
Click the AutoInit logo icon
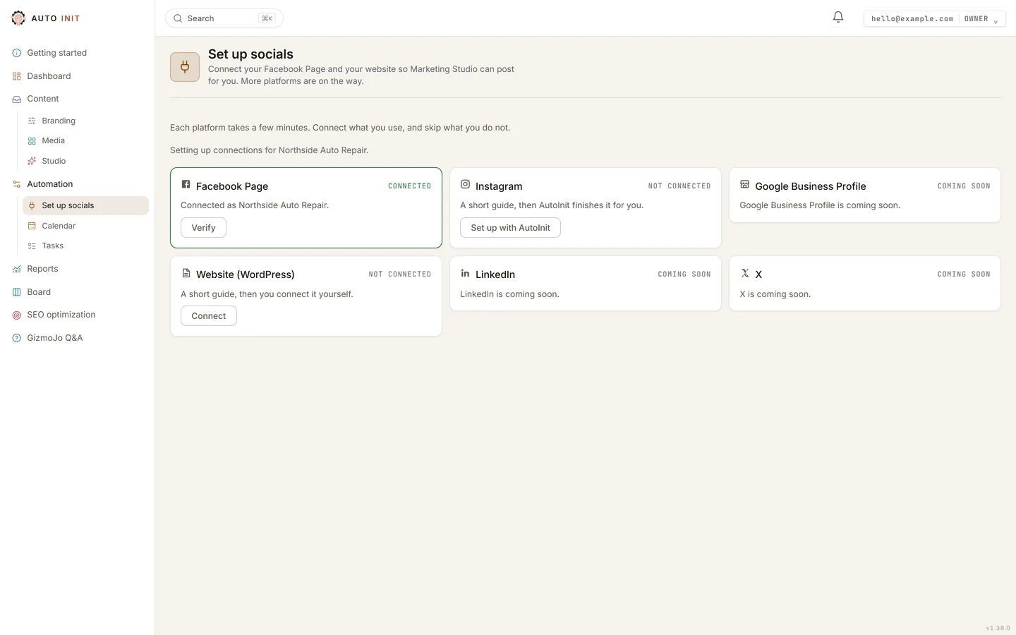18,18
